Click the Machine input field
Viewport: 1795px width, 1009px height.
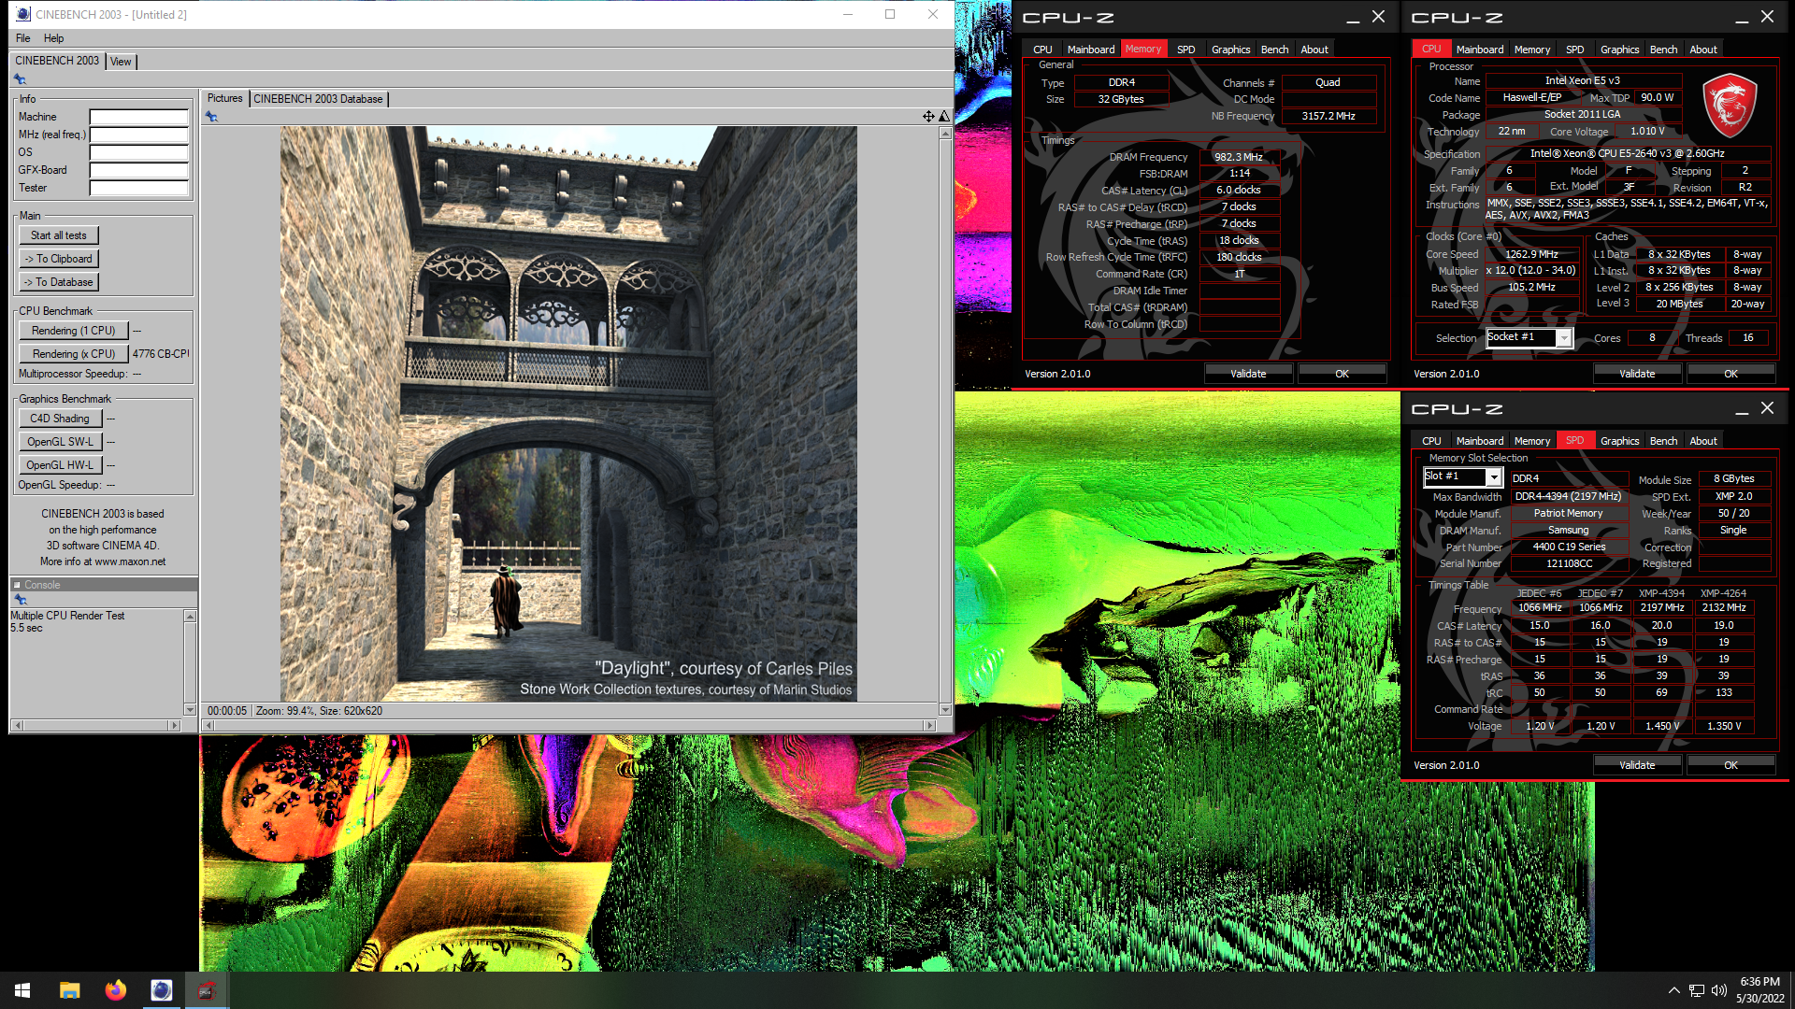pos(139,118)
